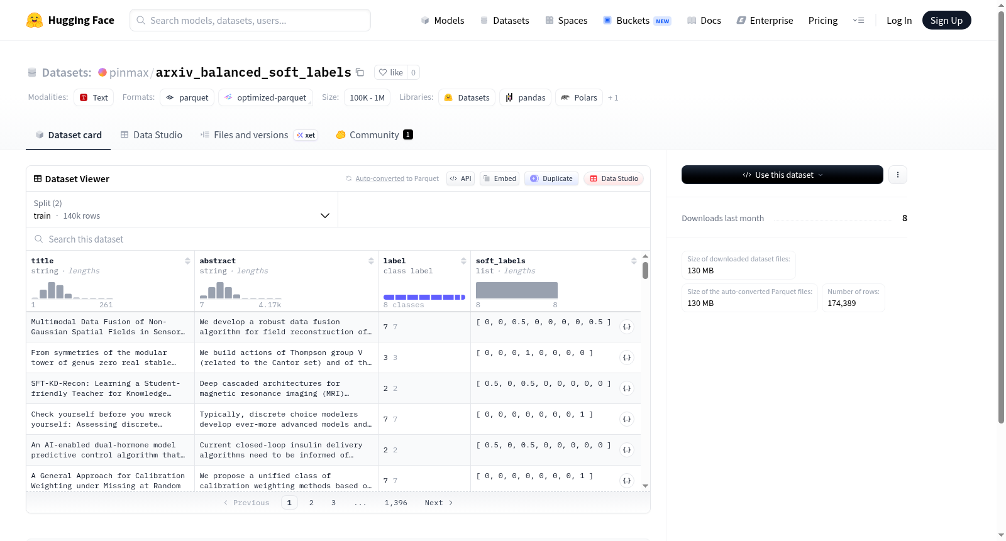Click the dataset table scrollbar thumb
The height and width of the screenshot is (541, 1006).
tap(645, 270)
